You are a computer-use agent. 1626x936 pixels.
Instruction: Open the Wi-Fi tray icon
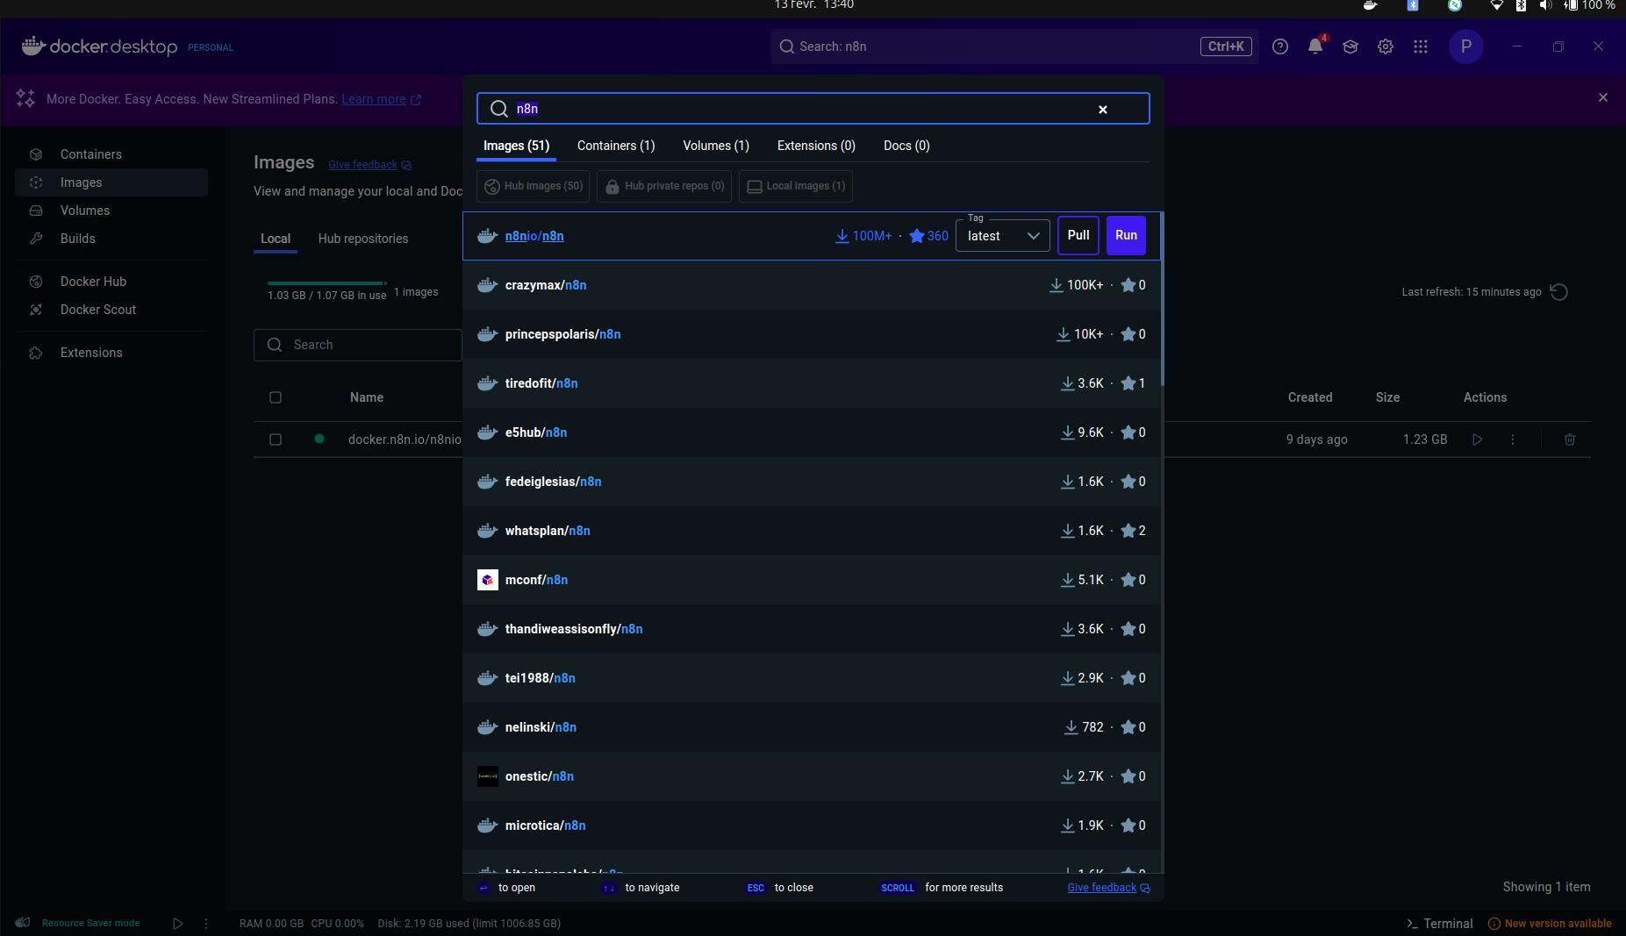coord(1497,5)
